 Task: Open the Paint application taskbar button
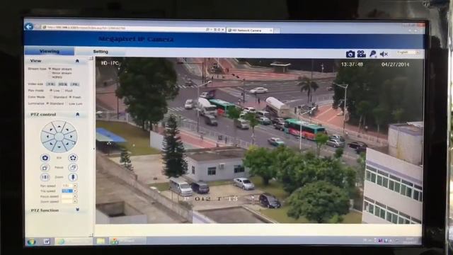127,241
